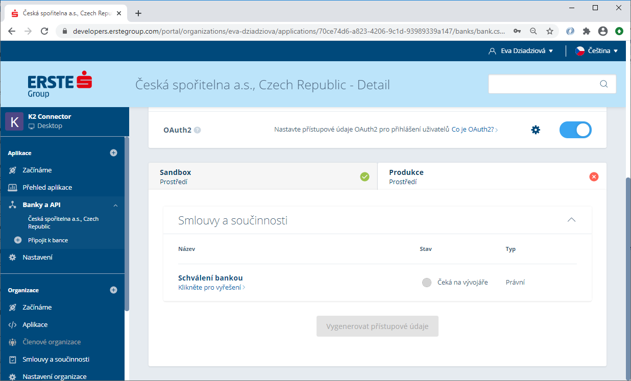Screen dimensions: 631x381
Task: Collapse the Smlouvy a součinnosti section
Action: click(x=571, y=220)
